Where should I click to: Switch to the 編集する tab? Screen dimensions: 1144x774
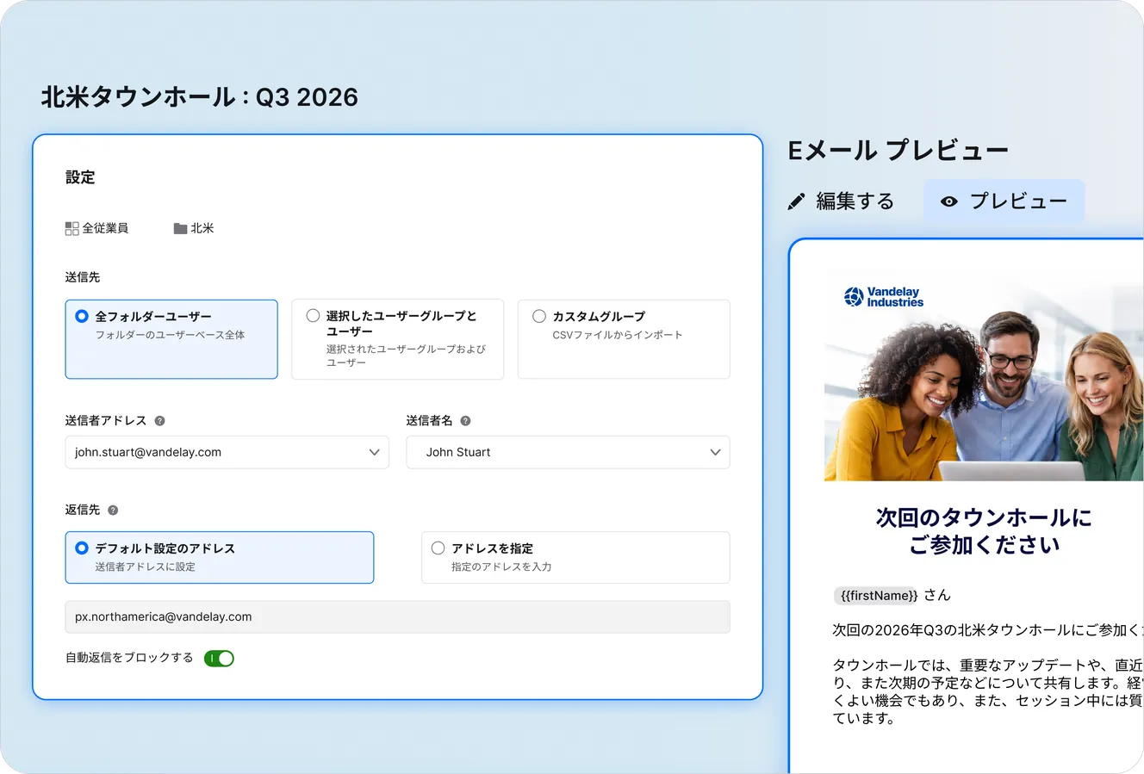pos(842,201)
